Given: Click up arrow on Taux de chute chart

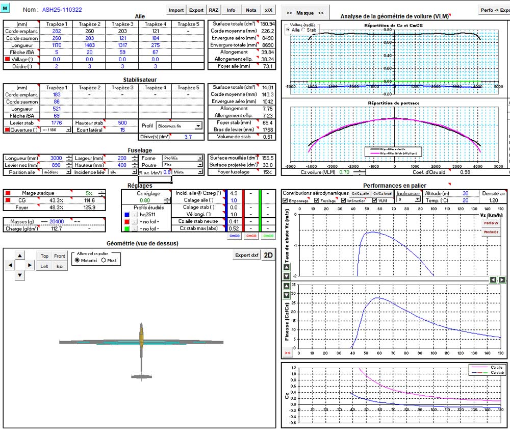Looking at the screenshot, I should click(287, 267).
